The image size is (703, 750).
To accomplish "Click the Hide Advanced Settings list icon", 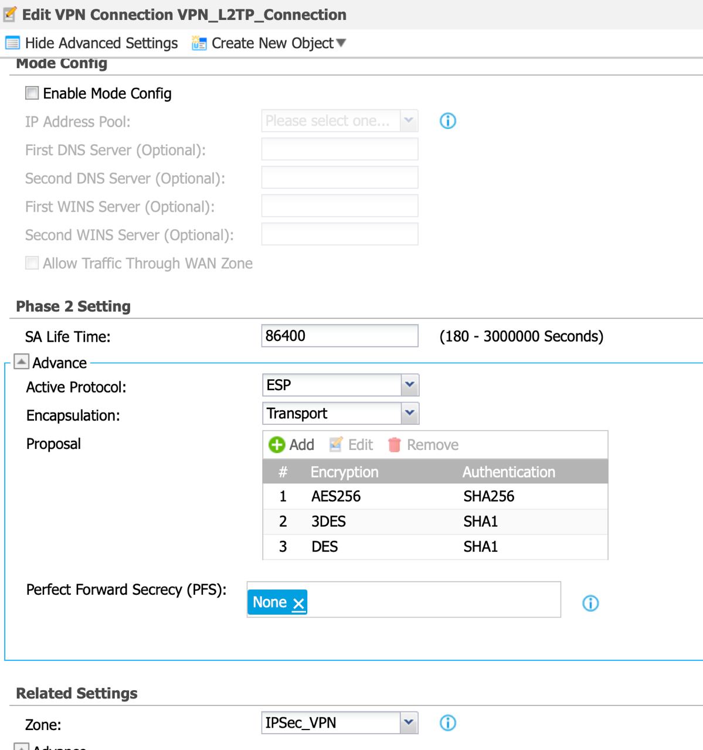I will point(12,43).
